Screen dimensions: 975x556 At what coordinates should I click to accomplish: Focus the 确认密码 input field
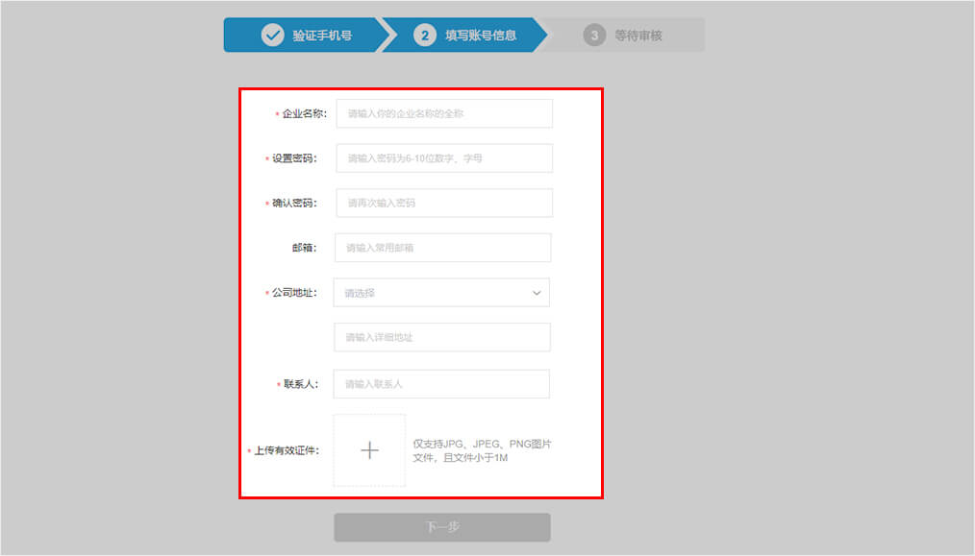[444, 204]
